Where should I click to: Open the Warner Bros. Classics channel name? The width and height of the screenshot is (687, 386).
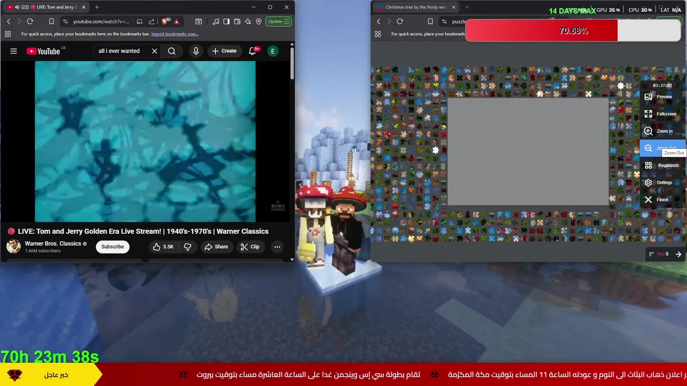coord(53,243)
